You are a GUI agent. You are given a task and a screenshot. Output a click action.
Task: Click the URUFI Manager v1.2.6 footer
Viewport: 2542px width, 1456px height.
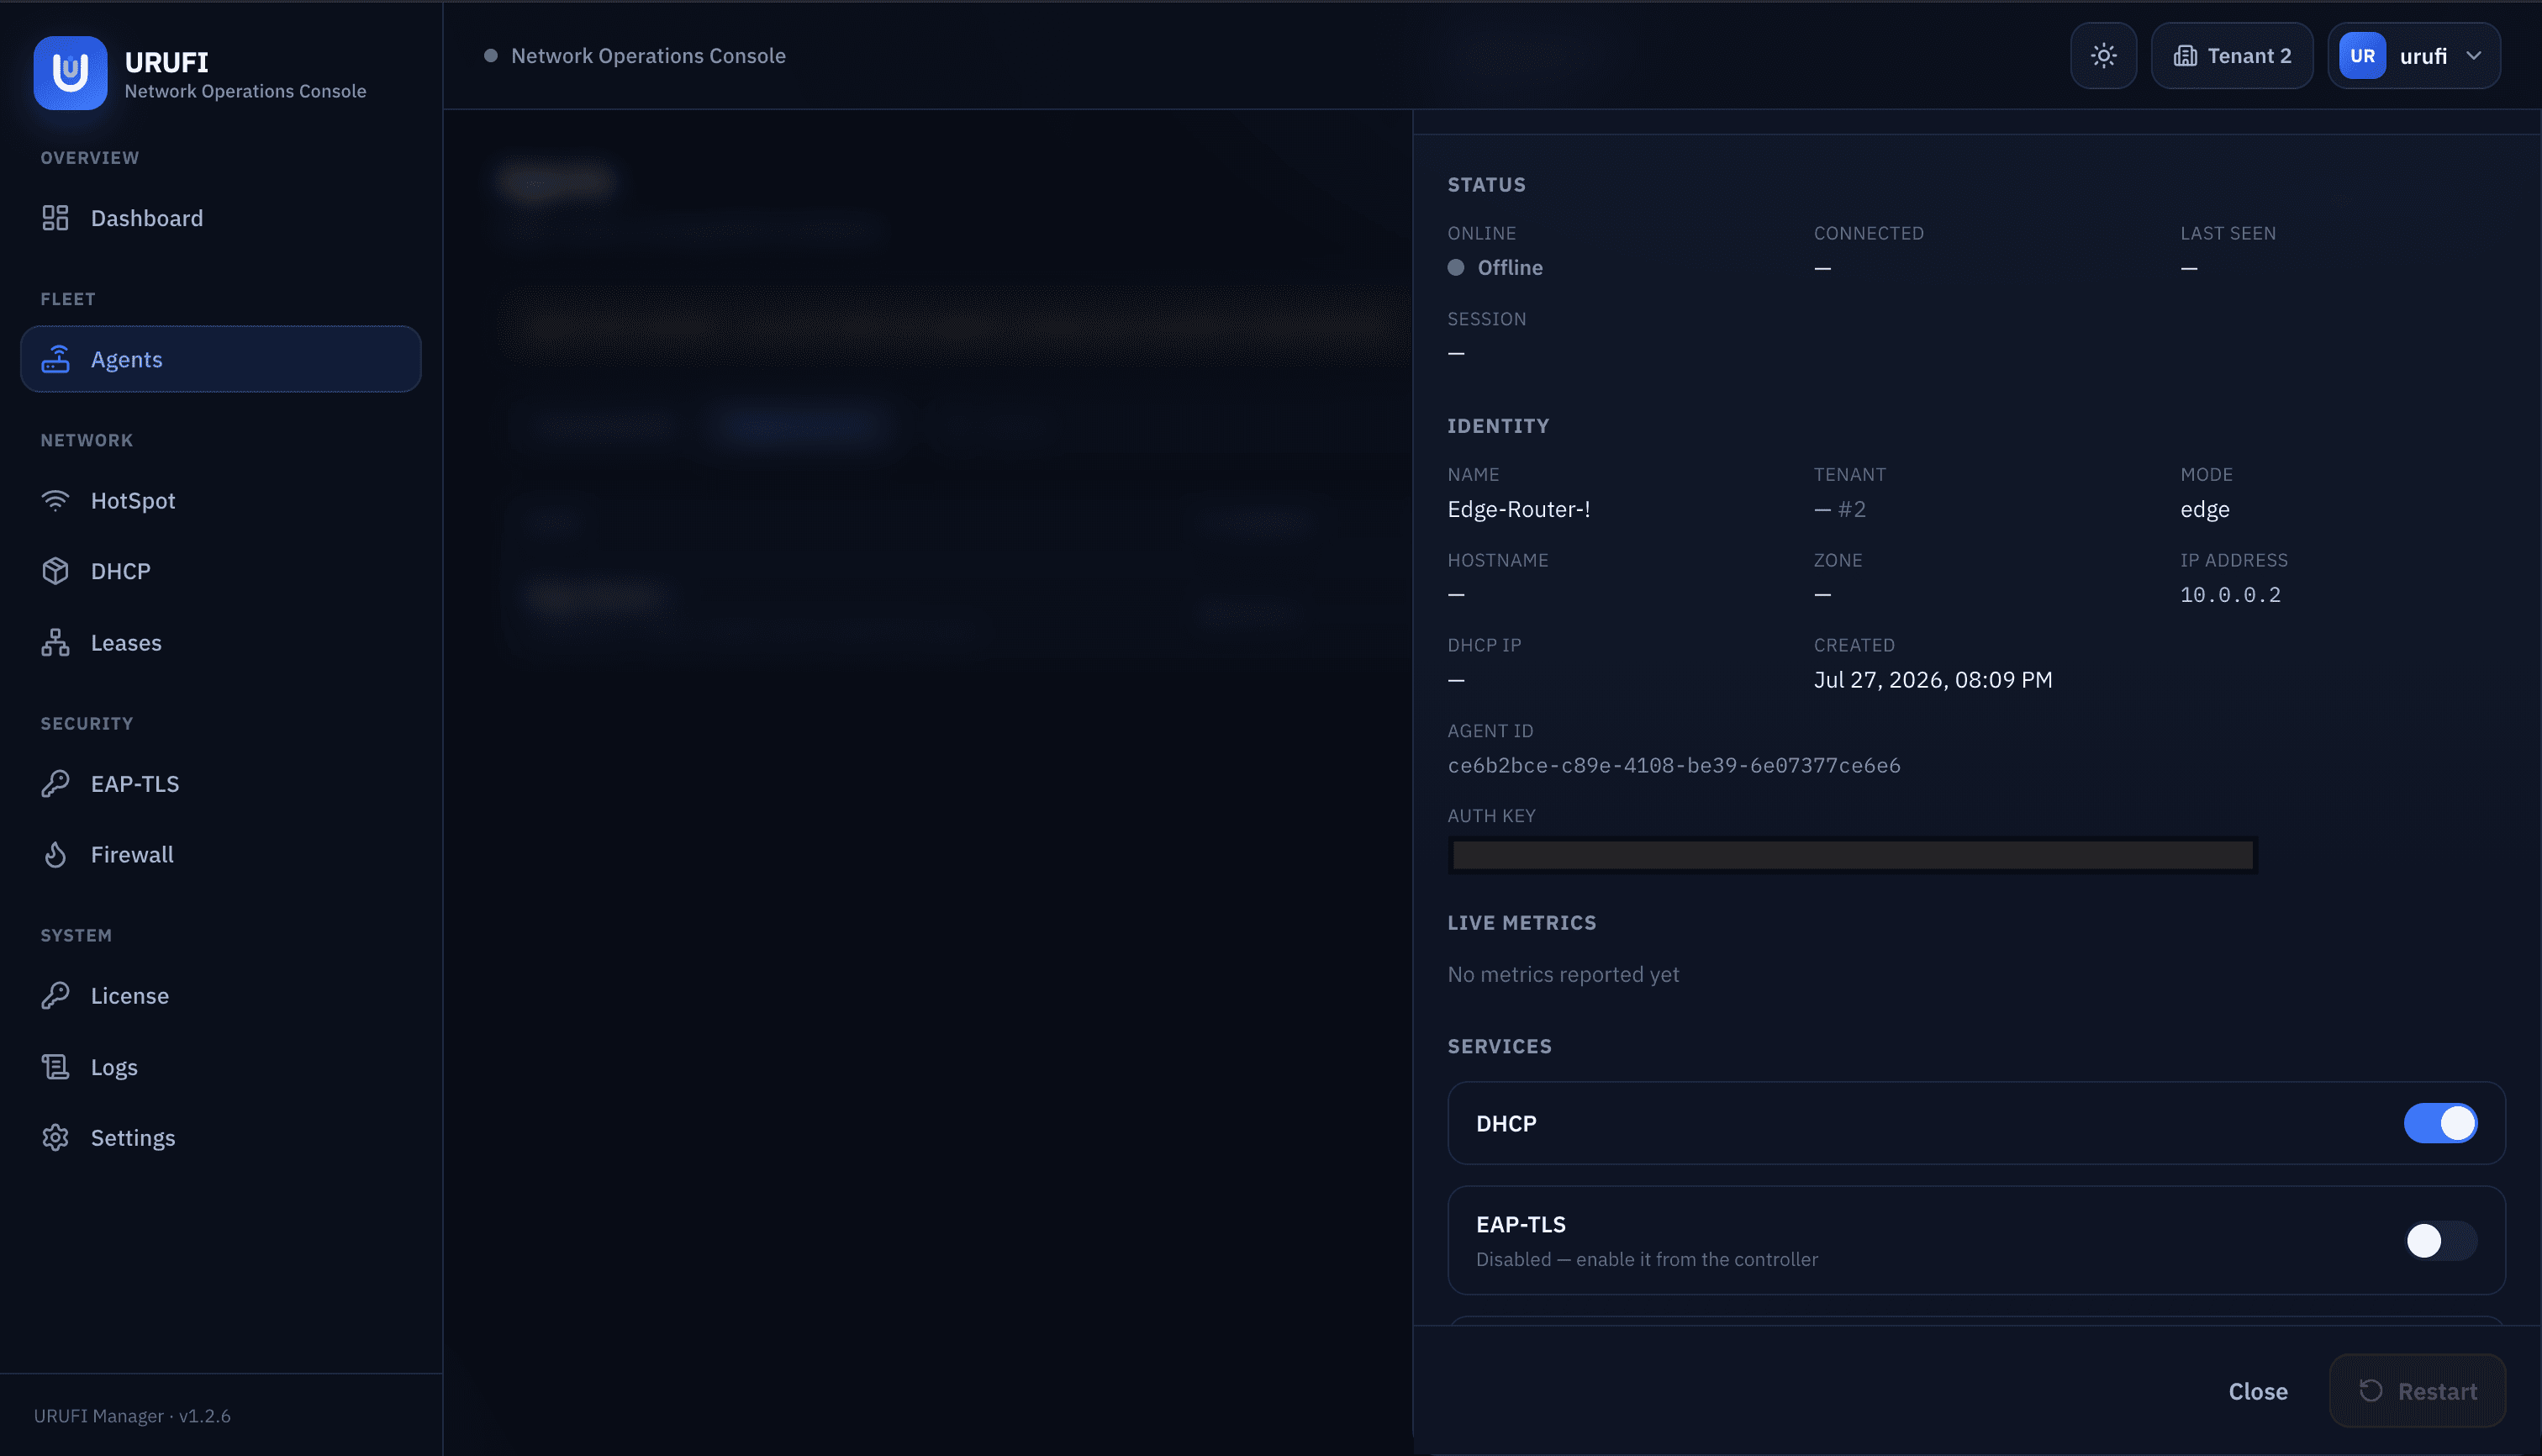[x=132, y=1416]
